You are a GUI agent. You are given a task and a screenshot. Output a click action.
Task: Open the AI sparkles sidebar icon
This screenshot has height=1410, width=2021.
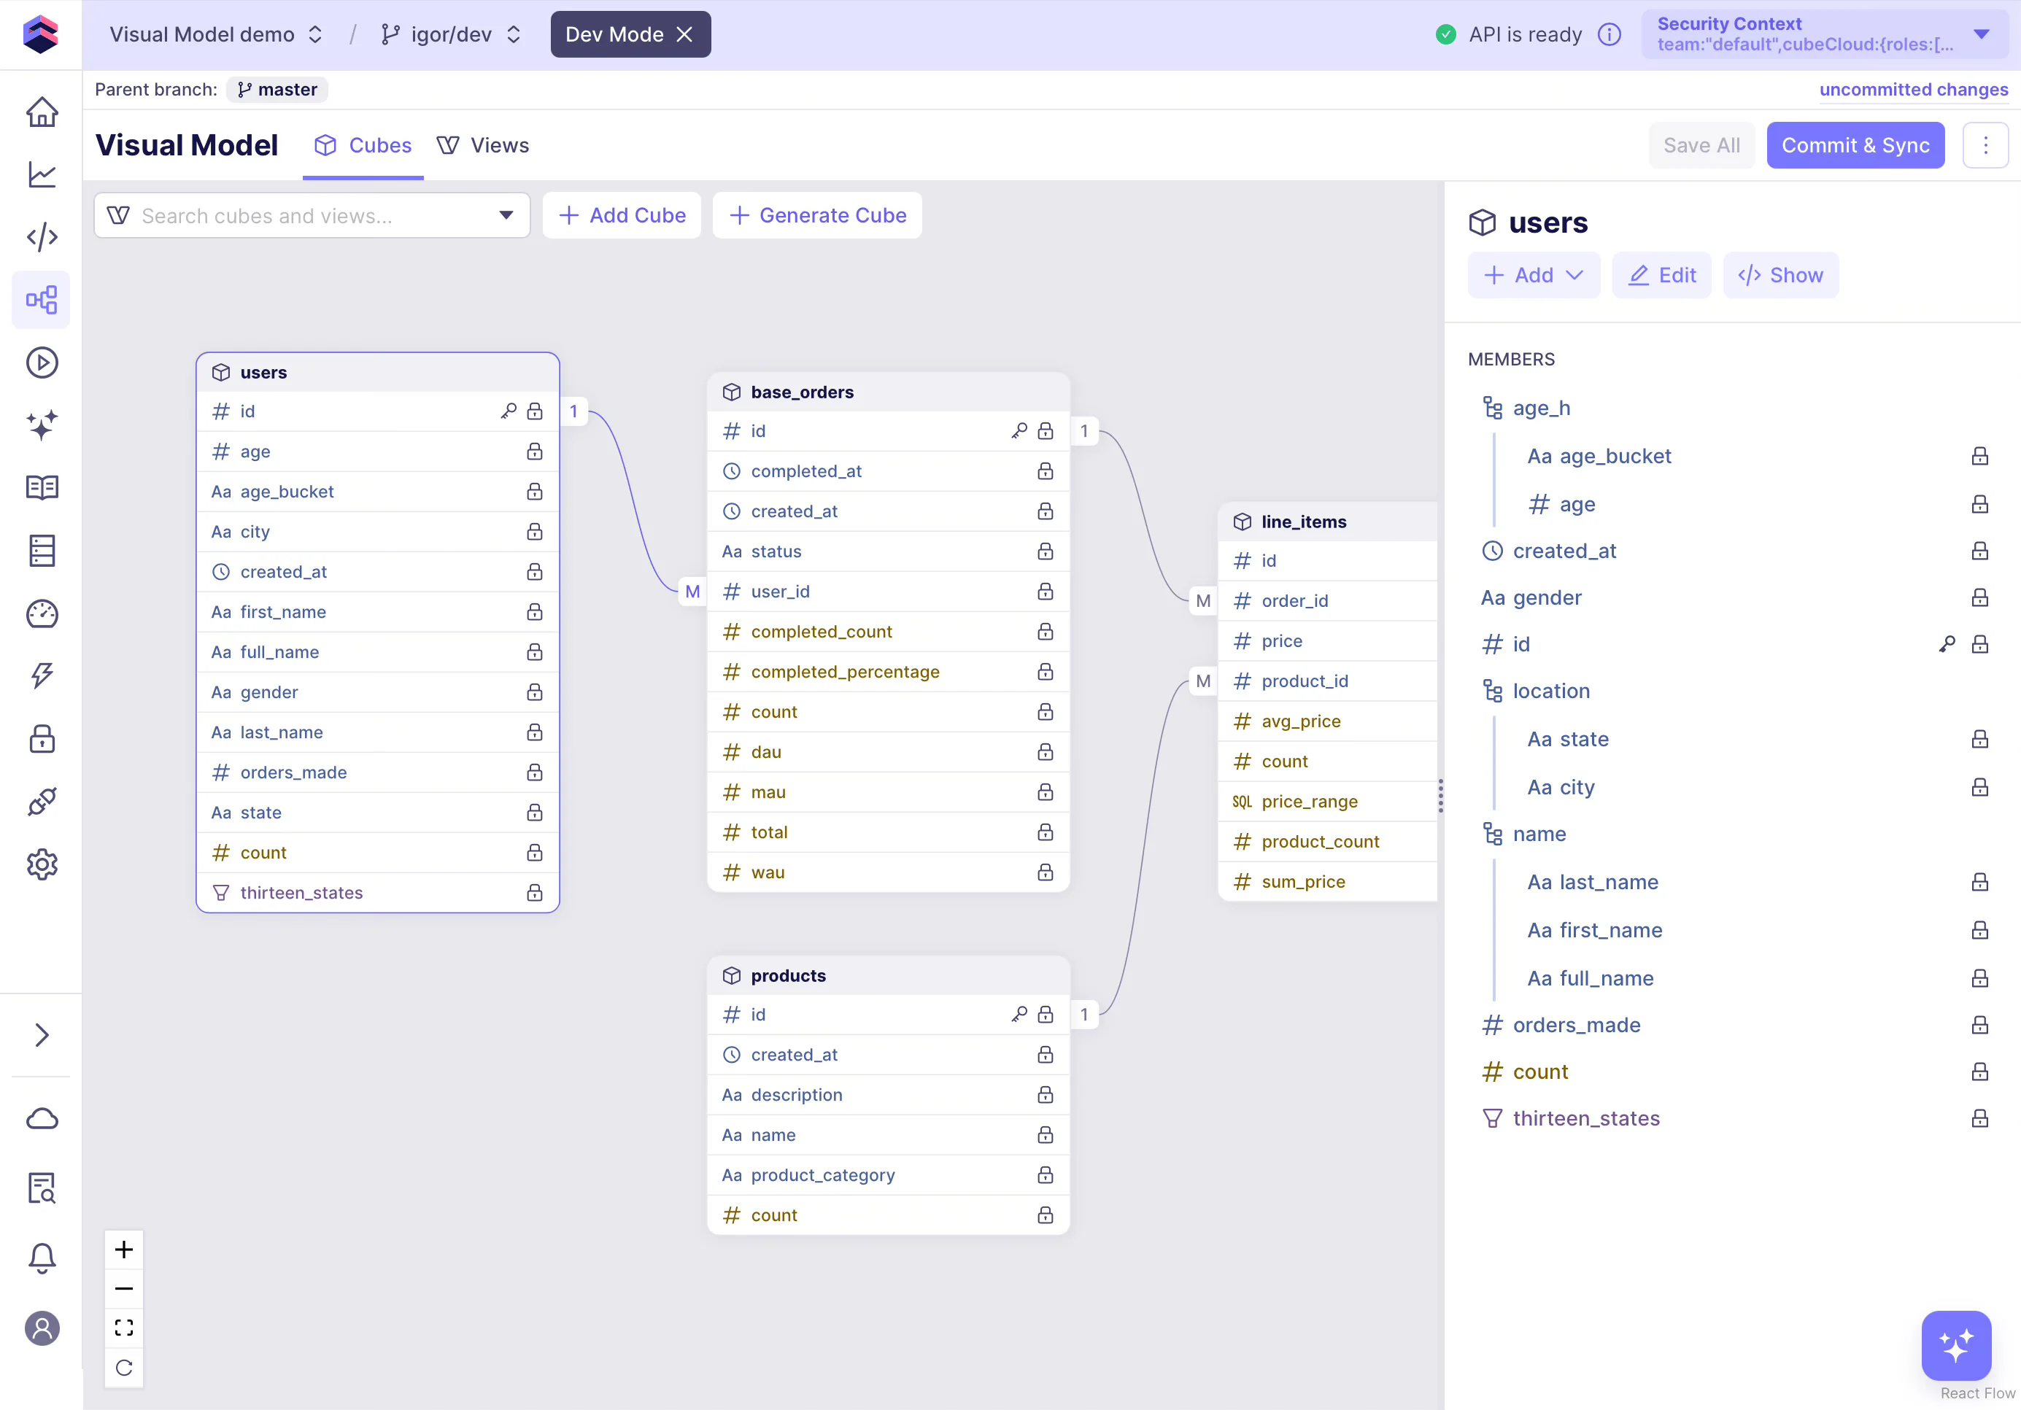tap(42, 425)
